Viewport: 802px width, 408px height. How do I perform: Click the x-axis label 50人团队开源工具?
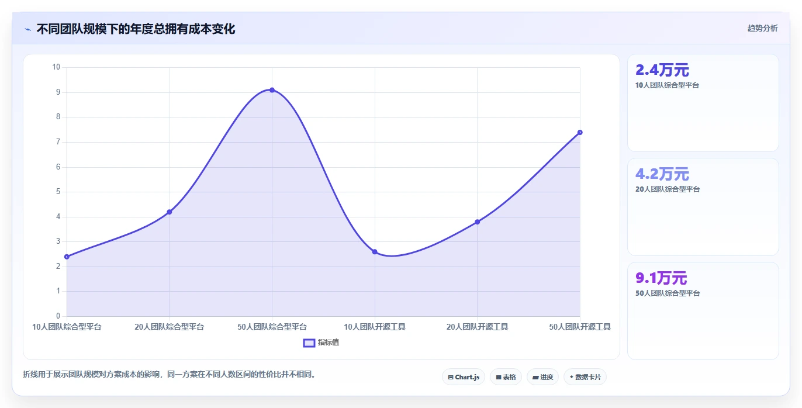(x=580, y=327)
